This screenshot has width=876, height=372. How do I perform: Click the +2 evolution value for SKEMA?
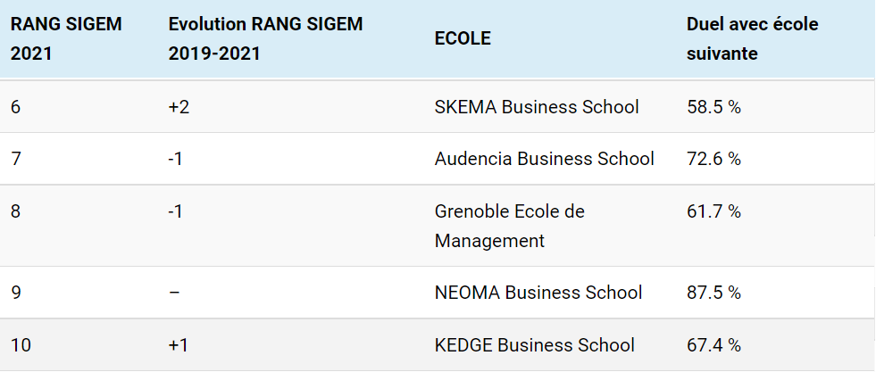[x=179, y=107]
